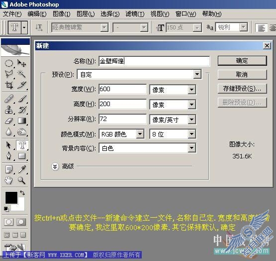Open the 图层(L) menu
Screen dimensions: 276x261
click(x=86, y=14)
